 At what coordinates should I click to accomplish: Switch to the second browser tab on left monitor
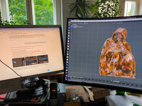(17, 29)
